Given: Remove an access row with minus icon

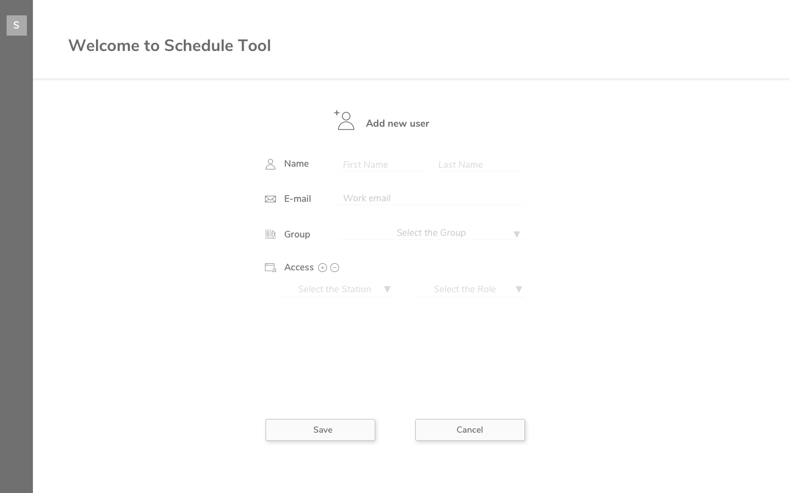Looking at the screenshot, I should [x=335, y=268].
